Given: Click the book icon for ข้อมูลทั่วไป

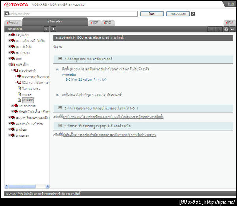Looking at the screenshot, I should 13,35.
